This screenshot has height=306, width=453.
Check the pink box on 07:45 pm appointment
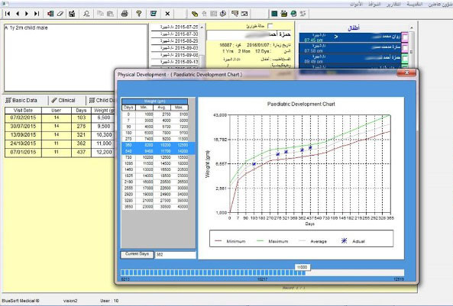405,37
